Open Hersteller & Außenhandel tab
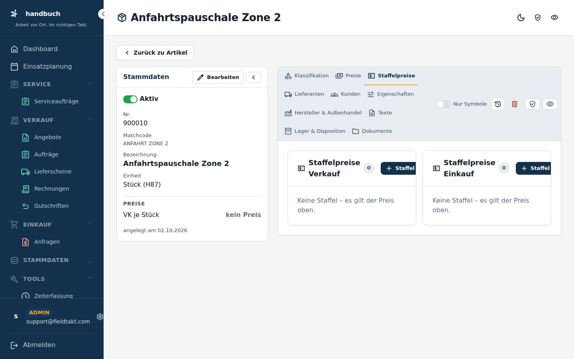574x359 pixels. (323, 113)
